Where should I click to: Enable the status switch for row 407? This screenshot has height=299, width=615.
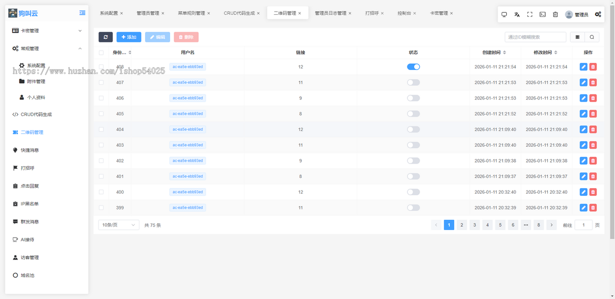click(414, 82)
